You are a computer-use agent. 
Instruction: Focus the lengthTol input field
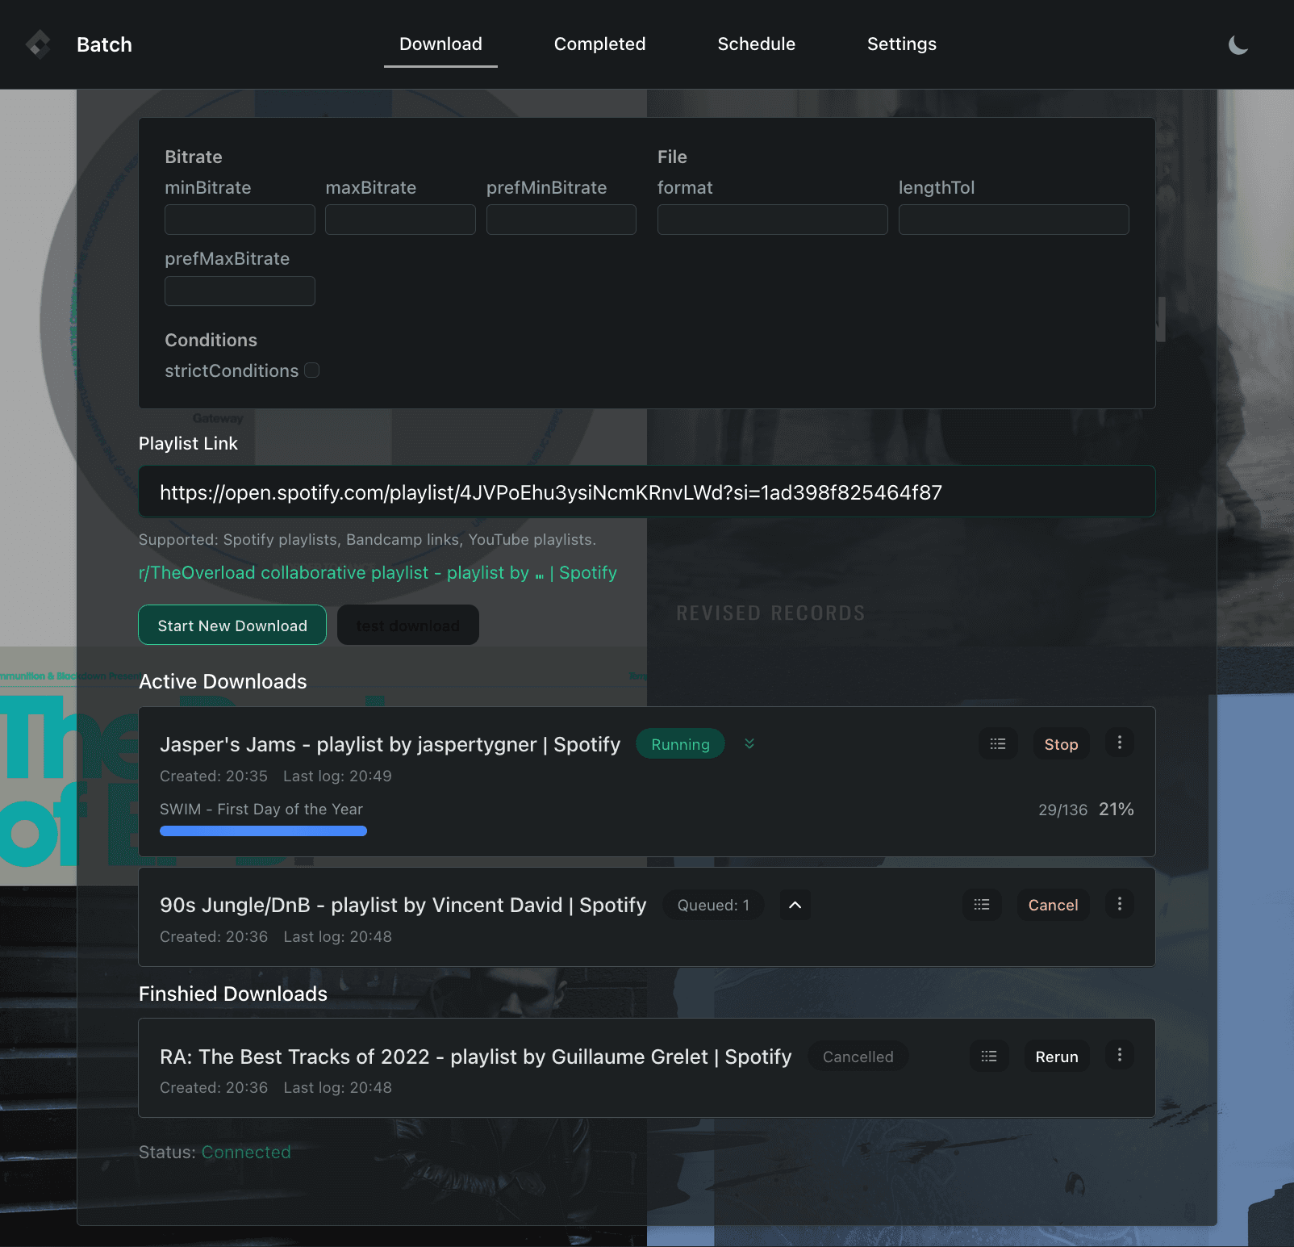pos(1013,220)
